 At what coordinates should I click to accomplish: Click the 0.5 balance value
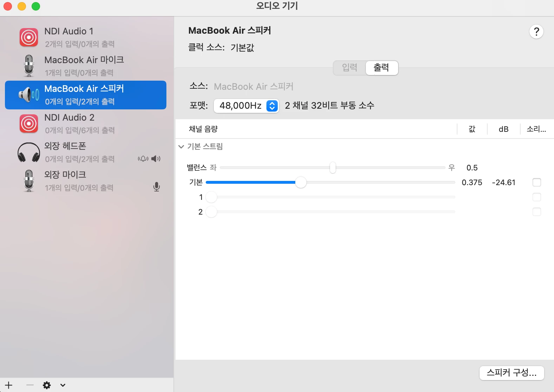(x=472, y=168)
